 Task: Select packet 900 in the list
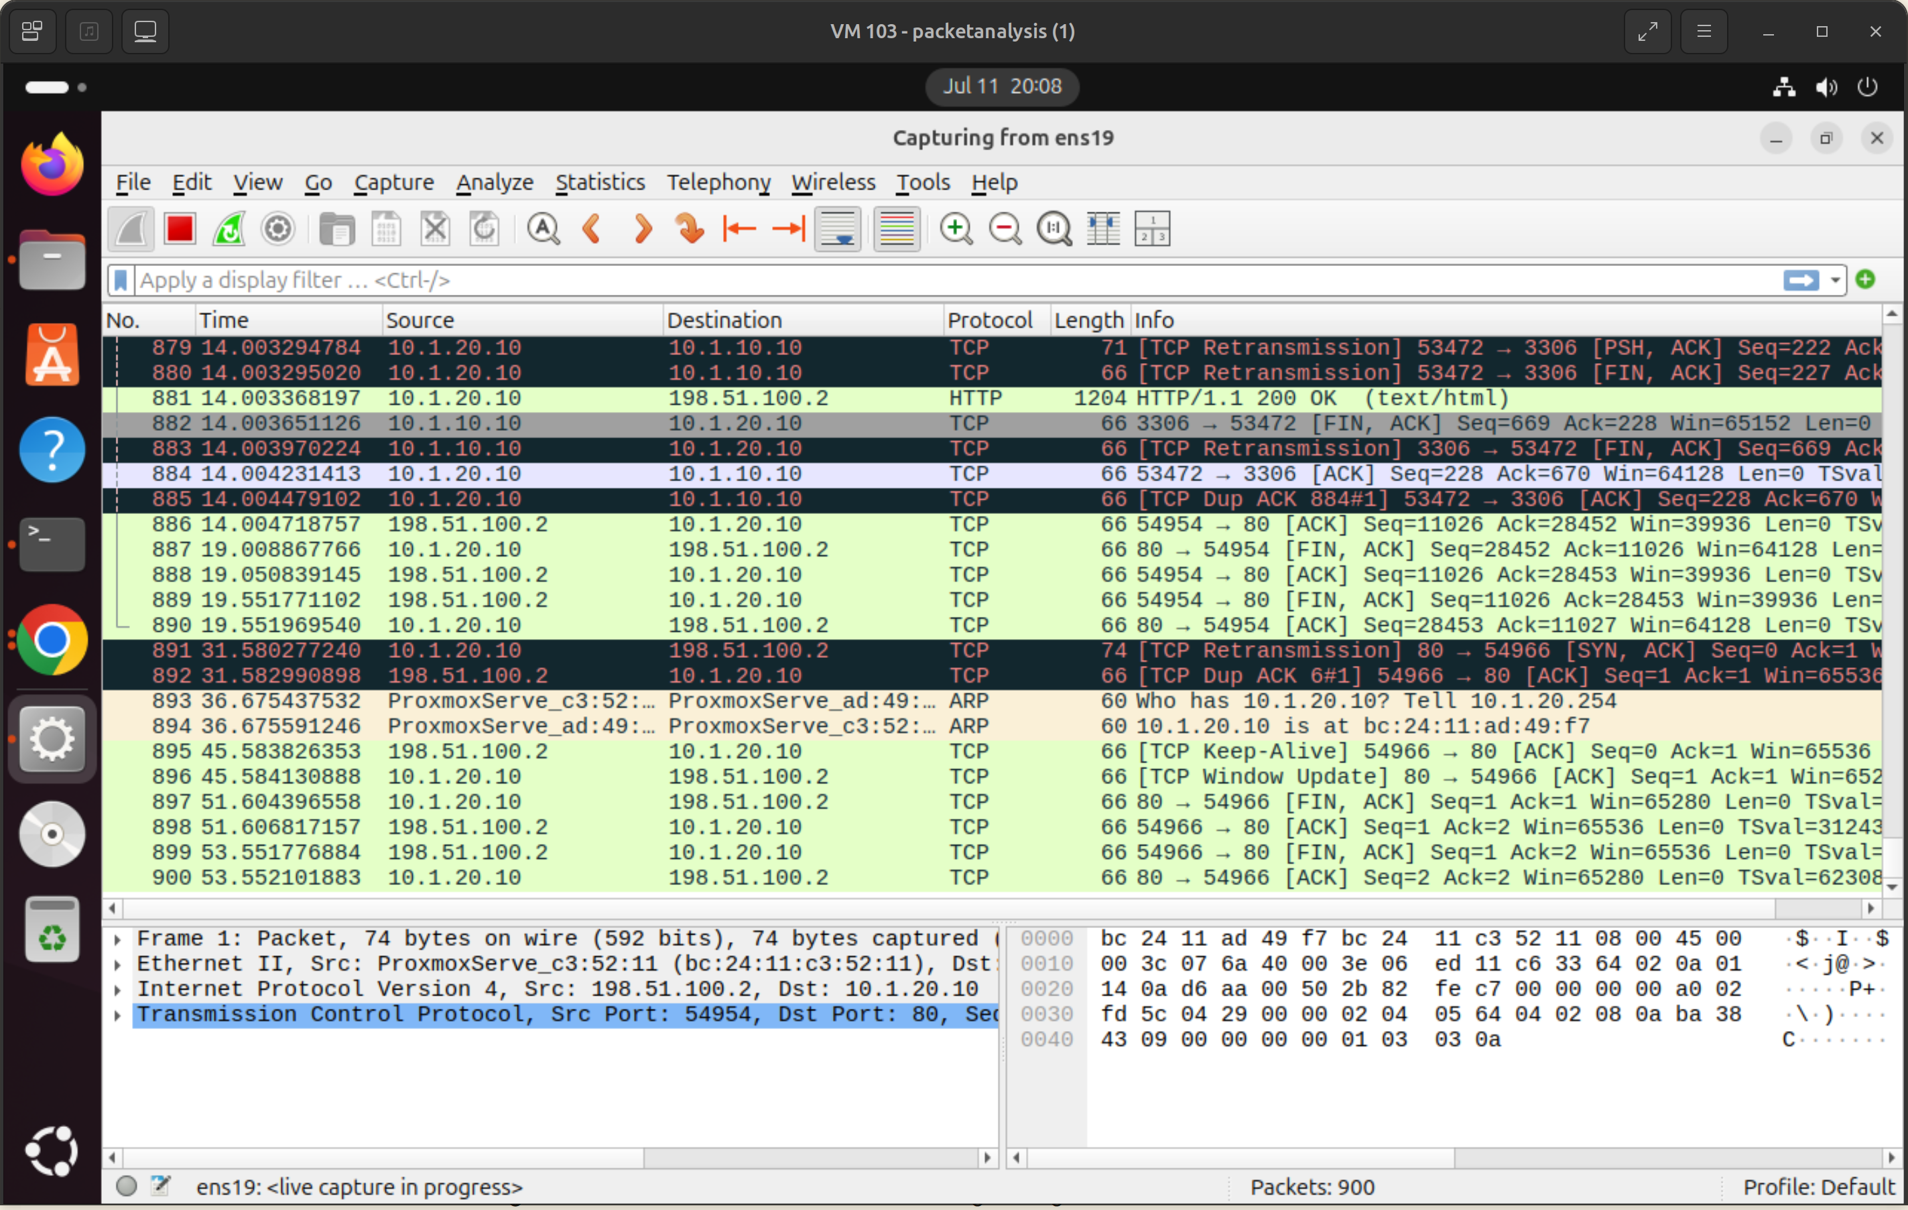(x=992, y=878)
